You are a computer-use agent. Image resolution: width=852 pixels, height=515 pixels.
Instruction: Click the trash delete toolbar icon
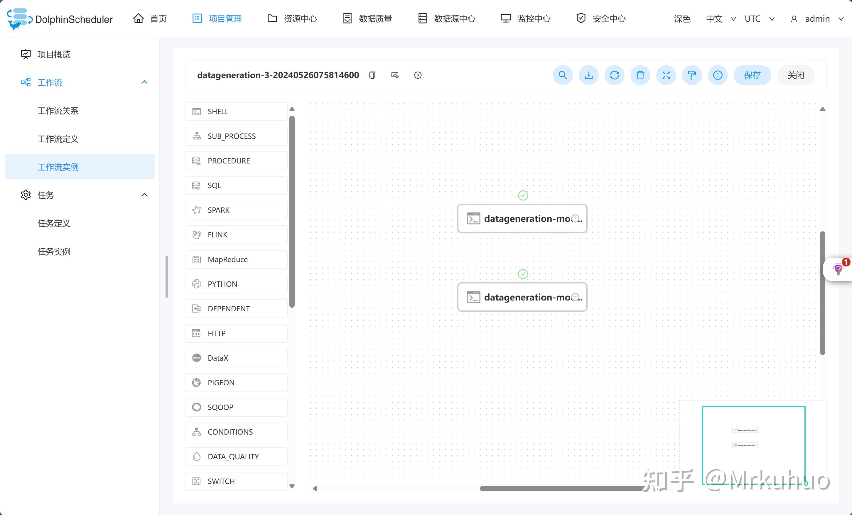click(x=640, y=75)
